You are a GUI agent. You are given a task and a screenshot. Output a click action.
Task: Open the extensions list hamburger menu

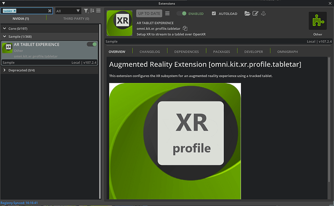(98, 11)
